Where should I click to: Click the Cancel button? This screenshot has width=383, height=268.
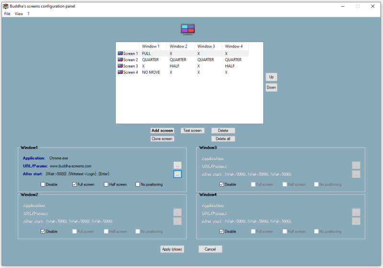(x=210, y=249)
